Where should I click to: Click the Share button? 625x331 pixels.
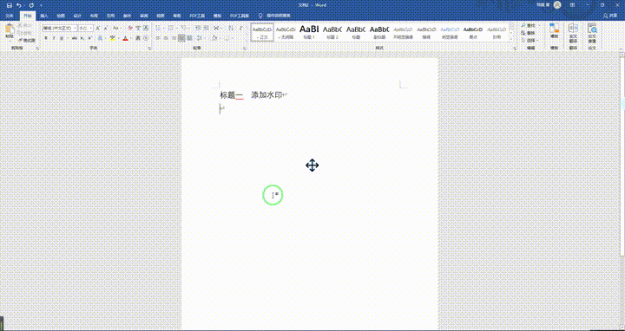[614, 16]
